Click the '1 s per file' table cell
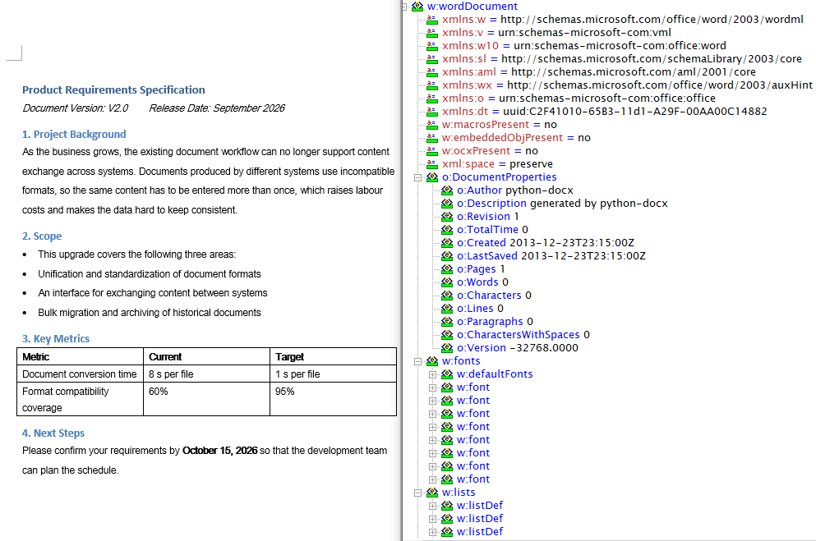The height and width of the screenshot is (541, 816). point(333,374)
